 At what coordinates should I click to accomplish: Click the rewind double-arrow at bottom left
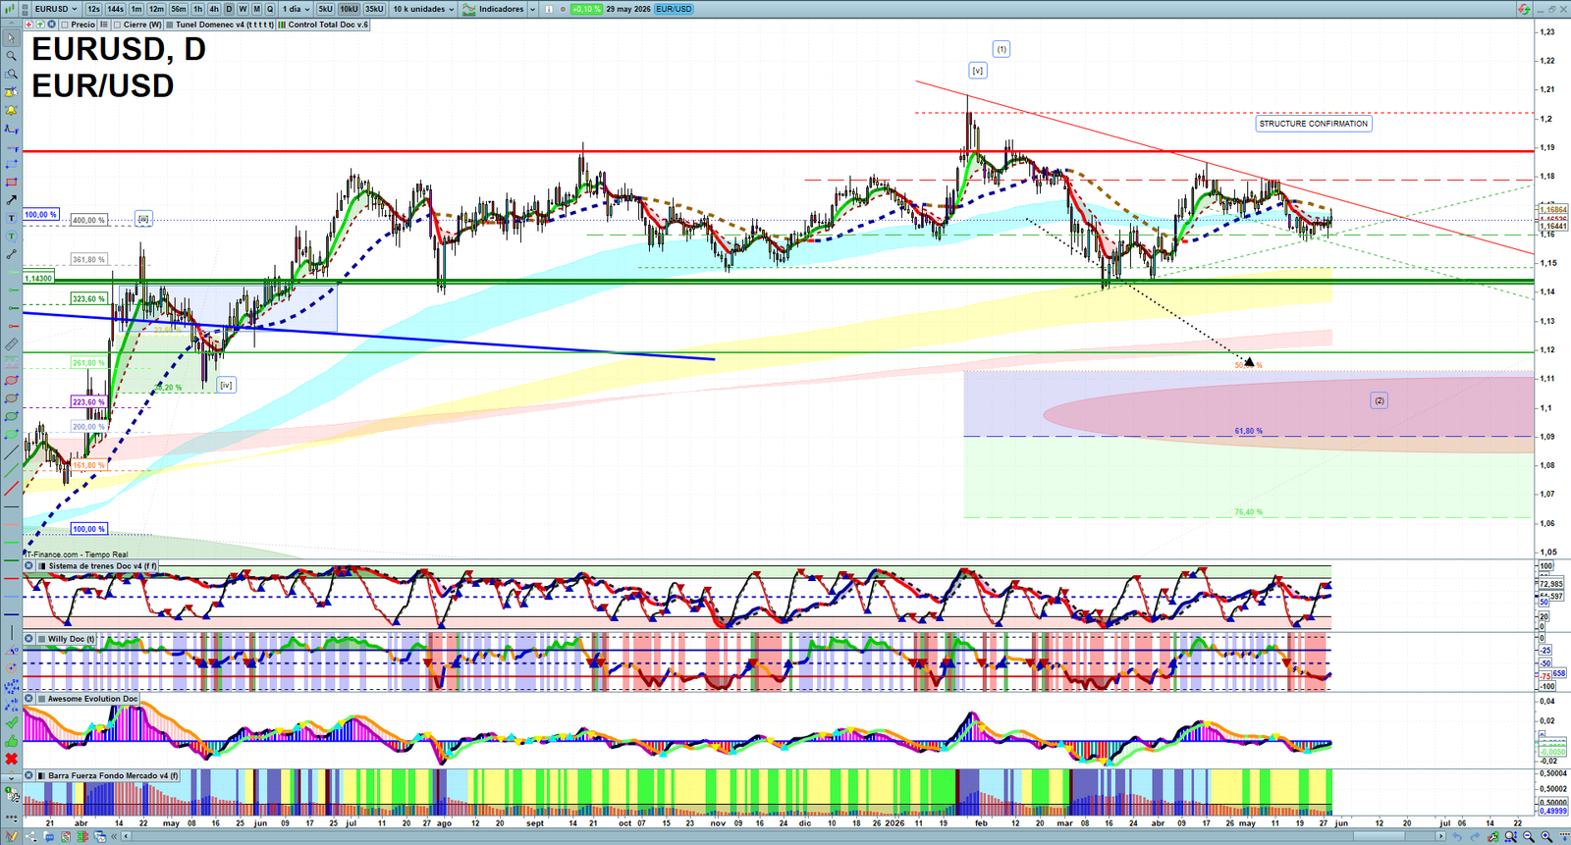[114, 836]
